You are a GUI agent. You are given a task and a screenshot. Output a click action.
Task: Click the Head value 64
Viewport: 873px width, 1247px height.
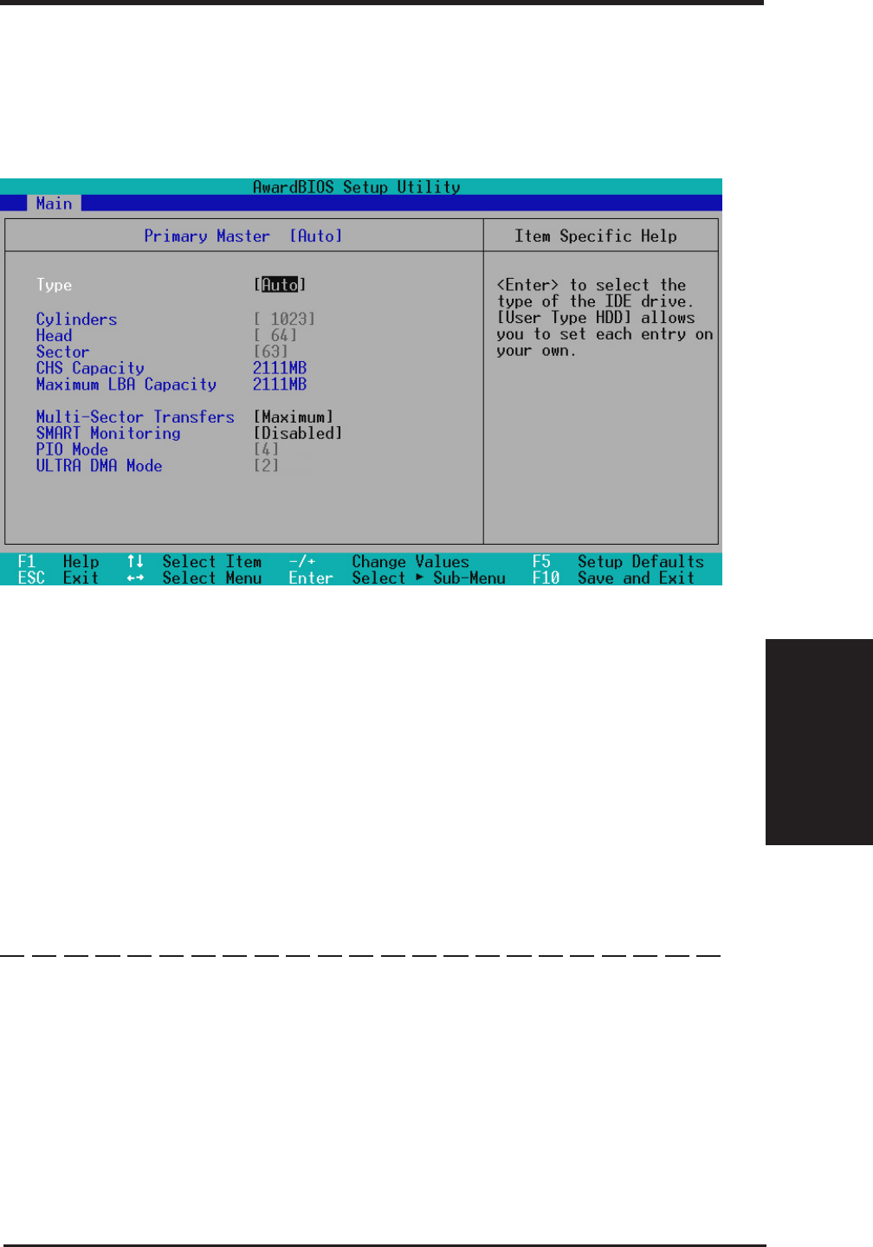click(x=275, y=335)
